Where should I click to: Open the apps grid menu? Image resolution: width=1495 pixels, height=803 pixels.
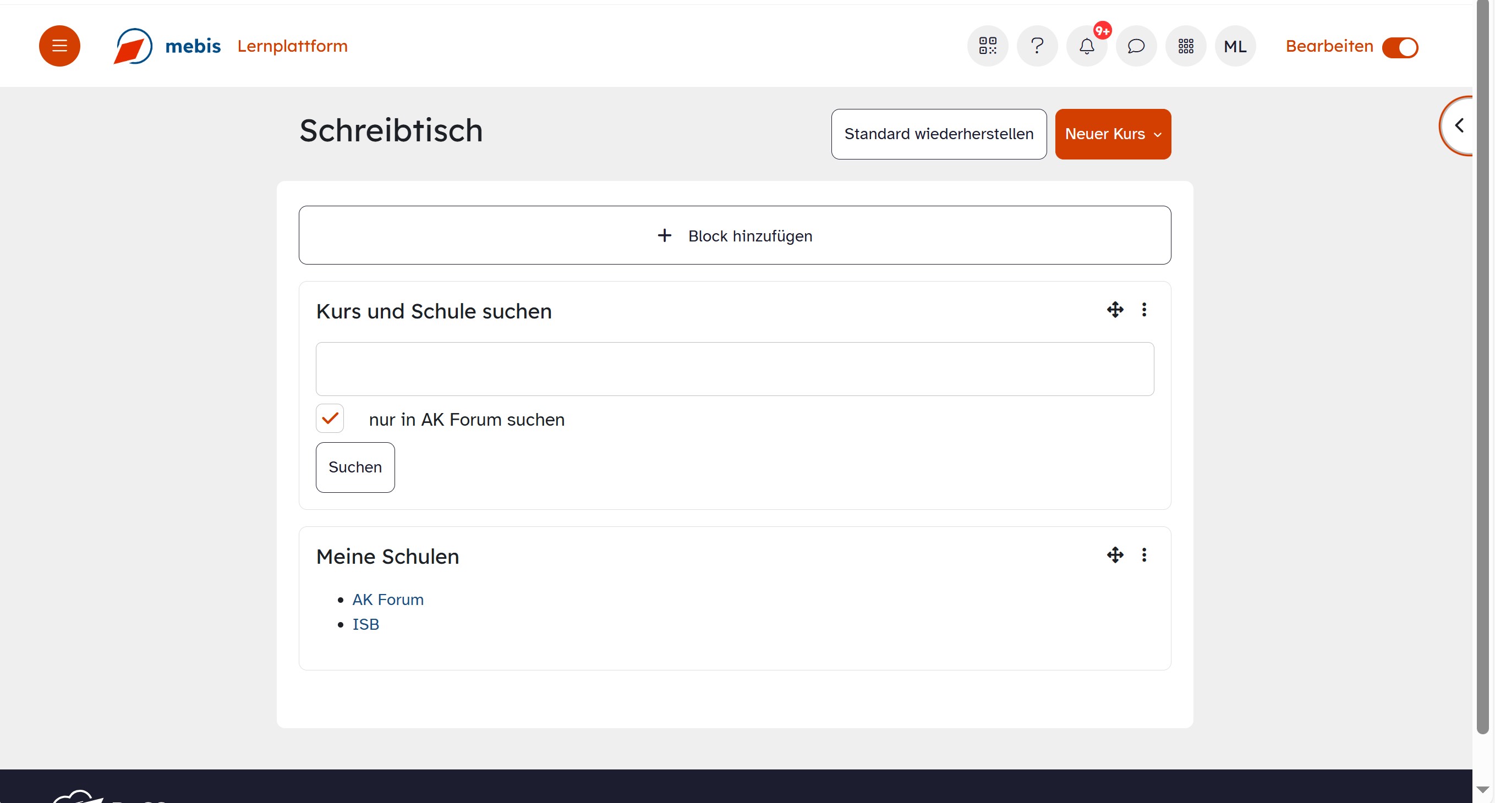point(1185,46)
